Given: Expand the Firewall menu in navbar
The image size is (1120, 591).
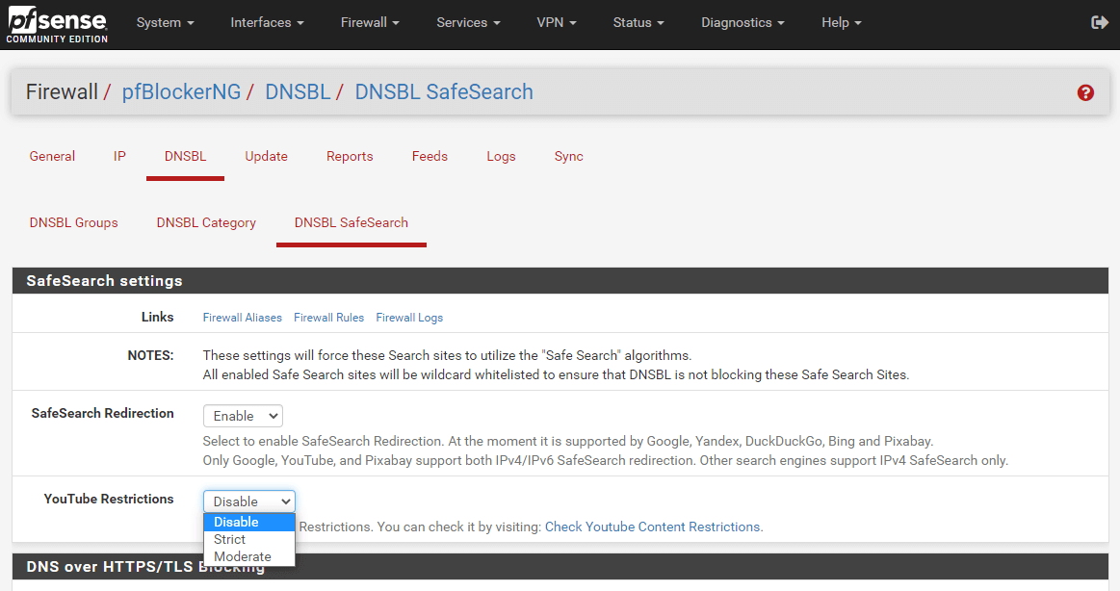Looking at the screenshot, I should click(x=369, y=22).
